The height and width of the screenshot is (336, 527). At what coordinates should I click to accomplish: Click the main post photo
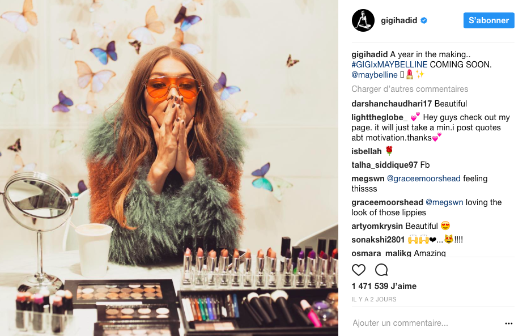169,168
